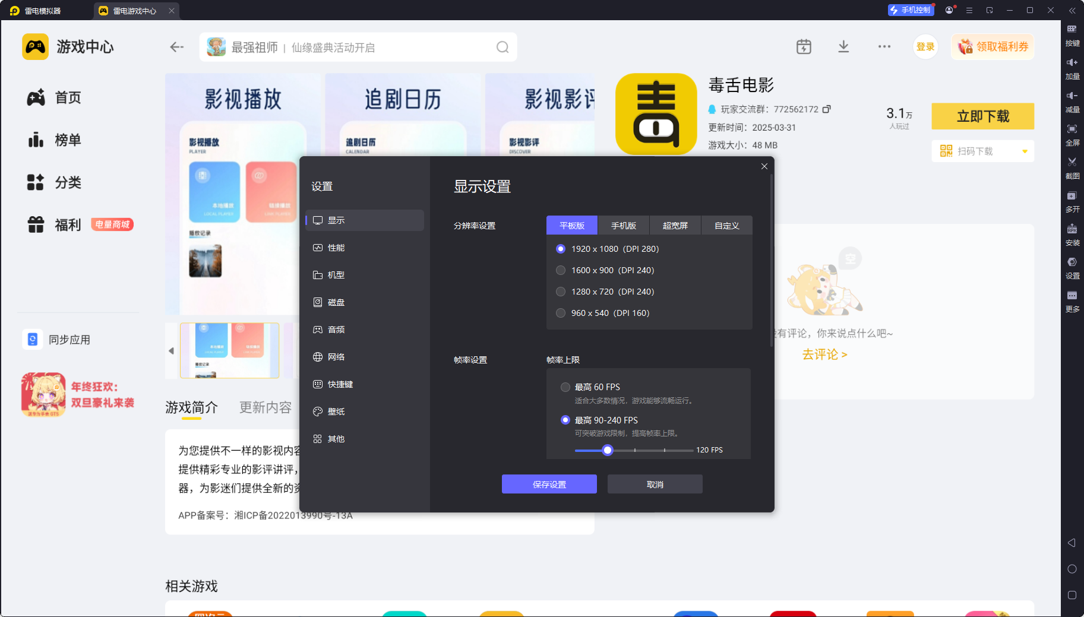Screen dimensions: 1084x617
Task: Take a screenshot with the 截图 icon
Action: coord(1072,168)
